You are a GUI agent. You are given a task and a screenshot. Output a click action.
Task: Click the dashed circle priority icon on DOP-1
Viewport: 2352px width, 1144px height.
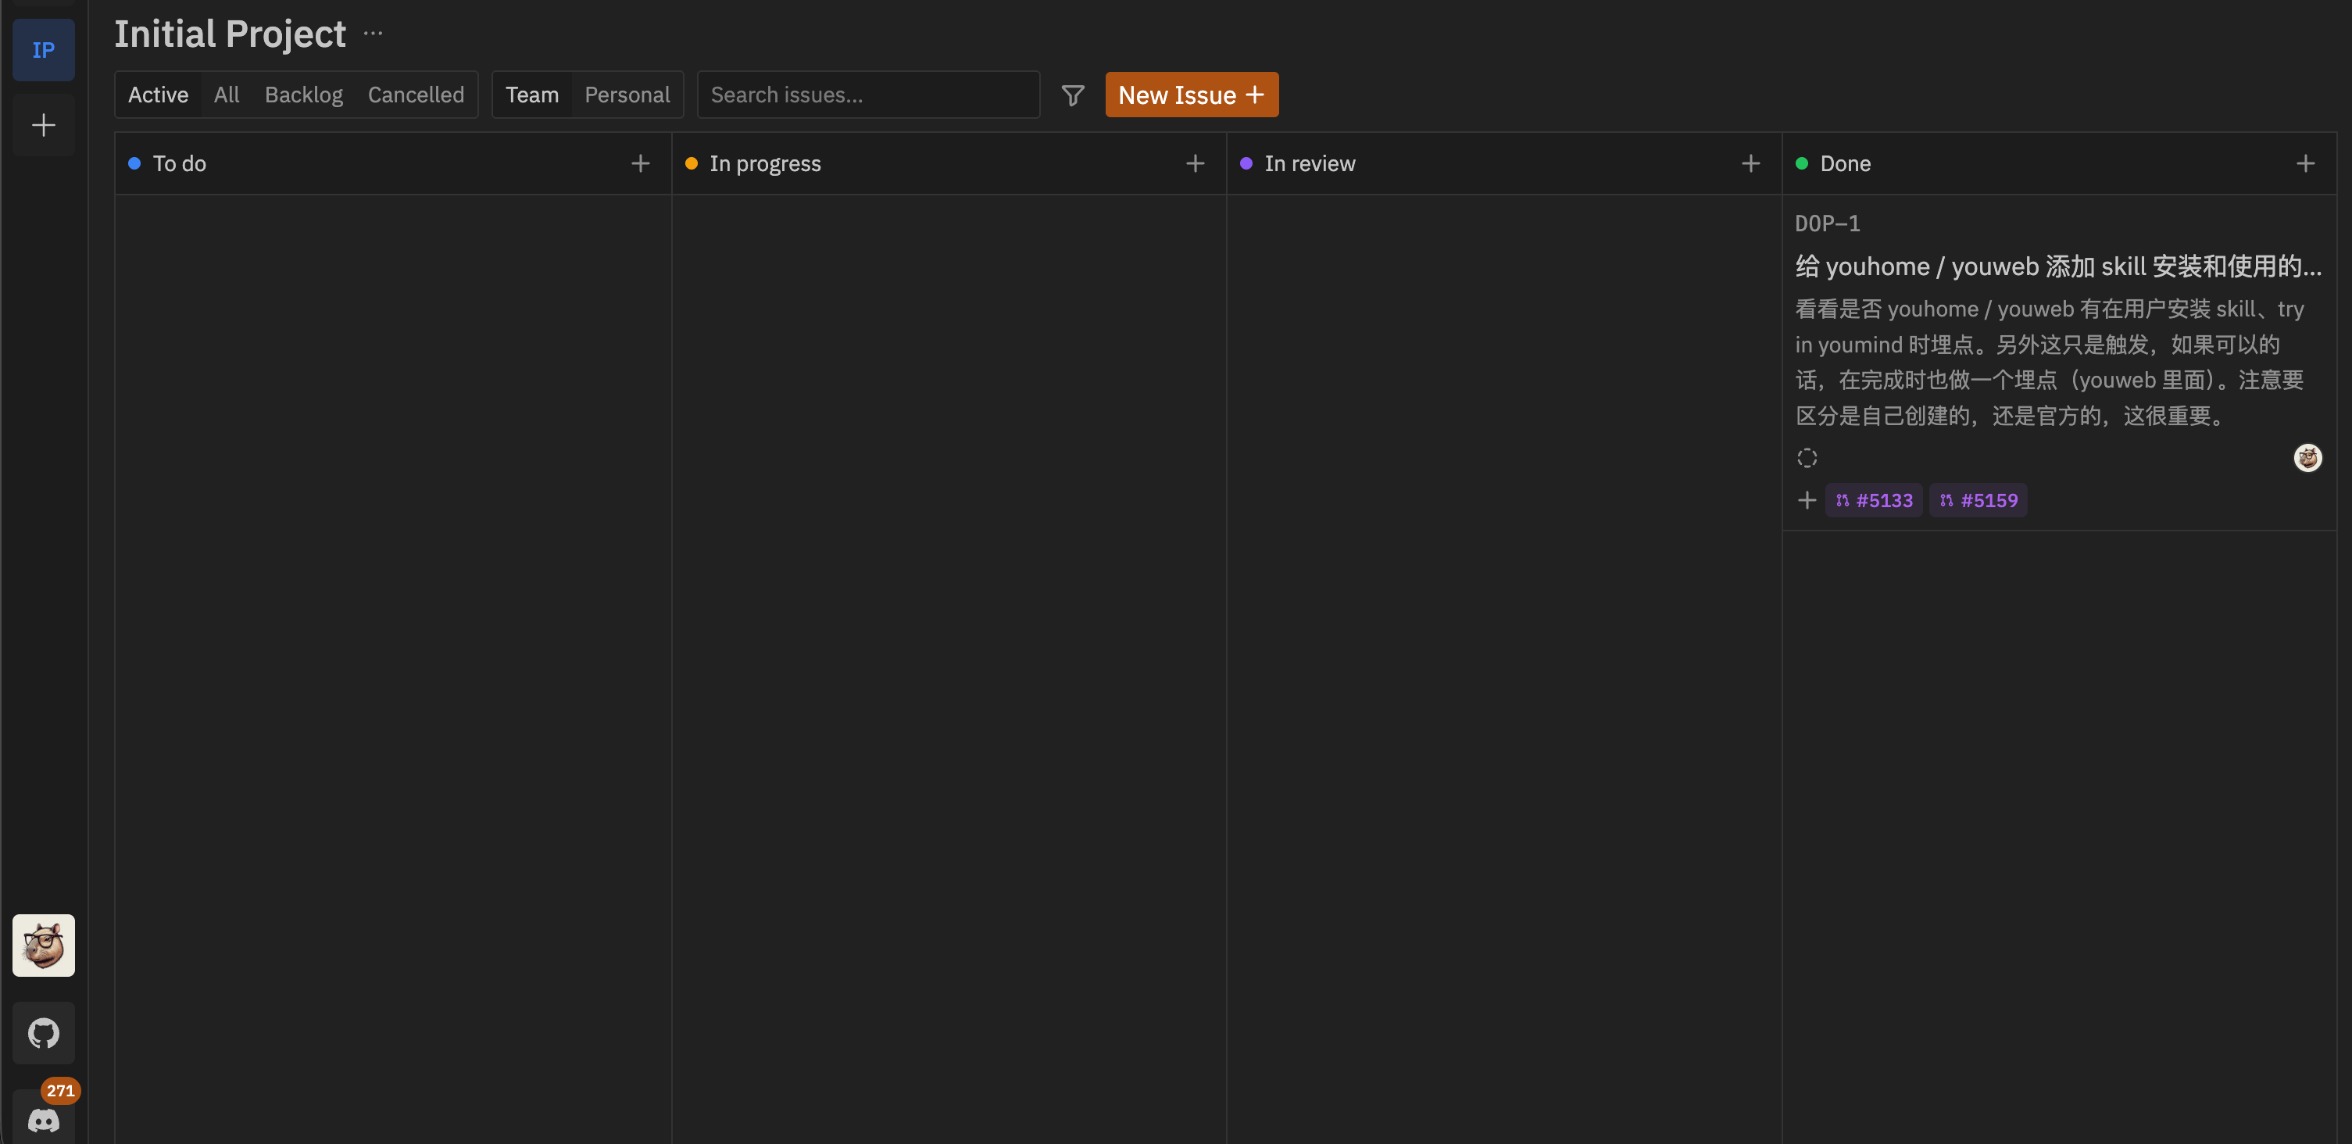tap(1807, 457)
